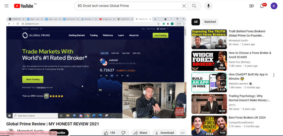Open Best Forex Brokers UK 2024 thumbnail
The image size is (283, 136).
point(209,126)
